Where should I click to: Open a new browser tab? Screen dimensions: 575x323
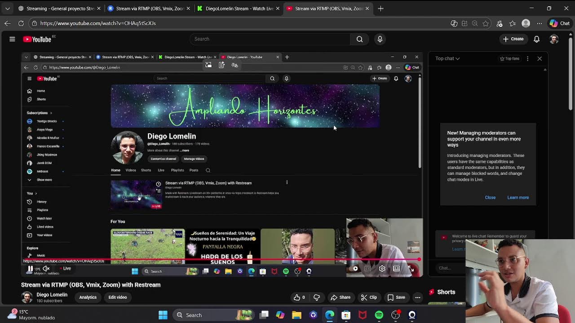[x=380, y=9]
